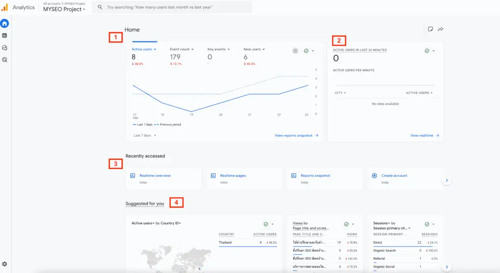Open the customize home card icon
Image resolution: width=500 pixels, height=273 pixels.
coord(430,29)
